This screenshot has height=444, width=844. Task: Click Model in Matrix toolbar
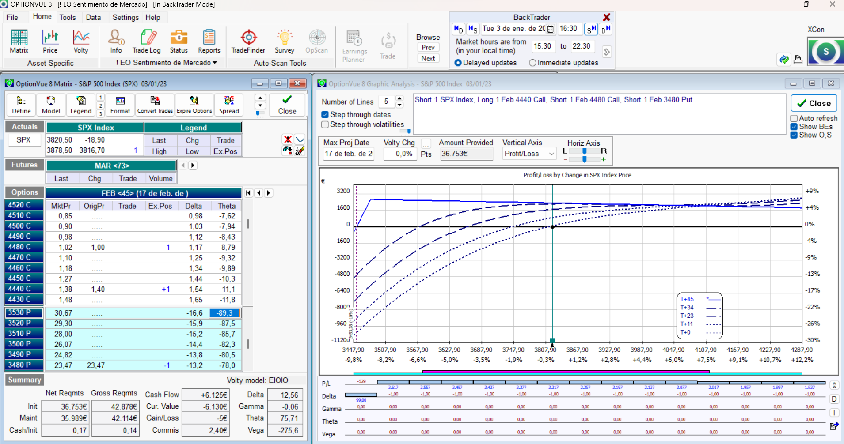click(x=51, y=105)
